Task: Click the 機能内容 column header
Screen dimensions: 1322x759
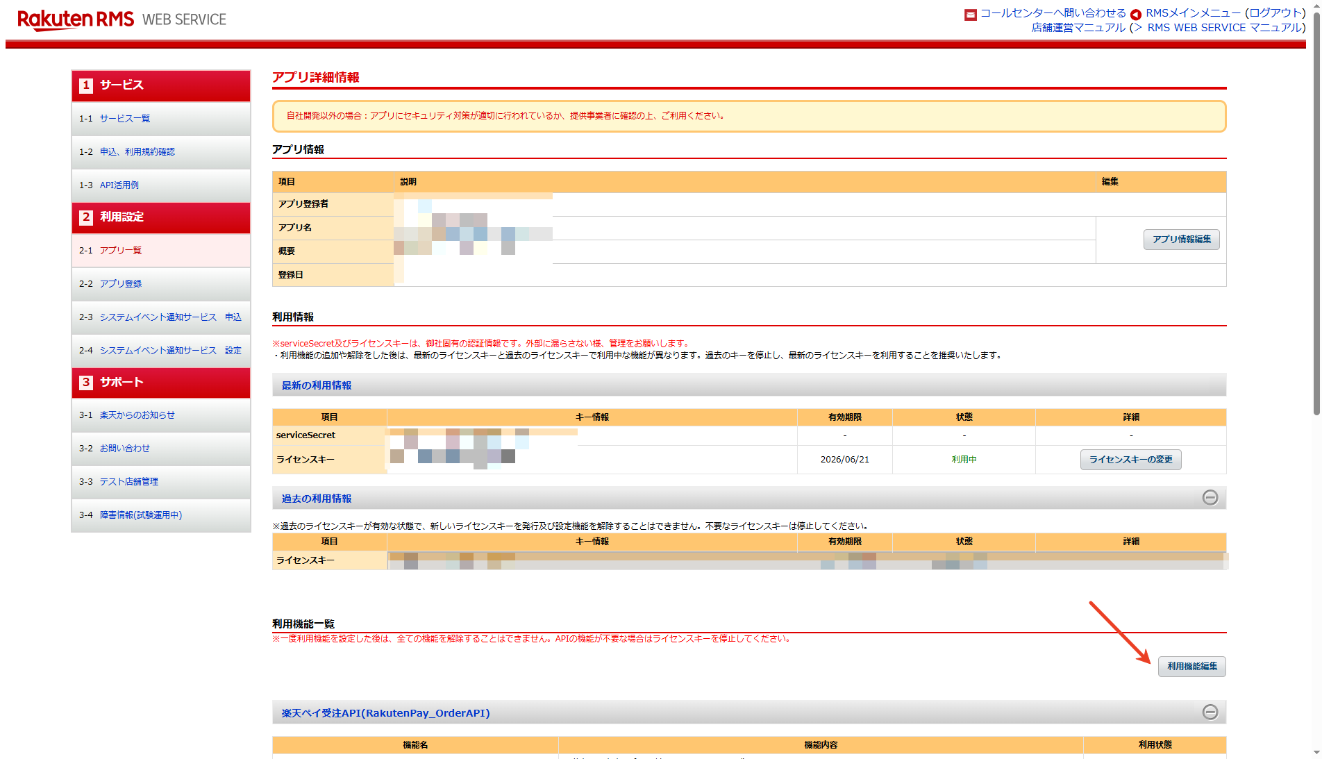Action: (821, 745)
